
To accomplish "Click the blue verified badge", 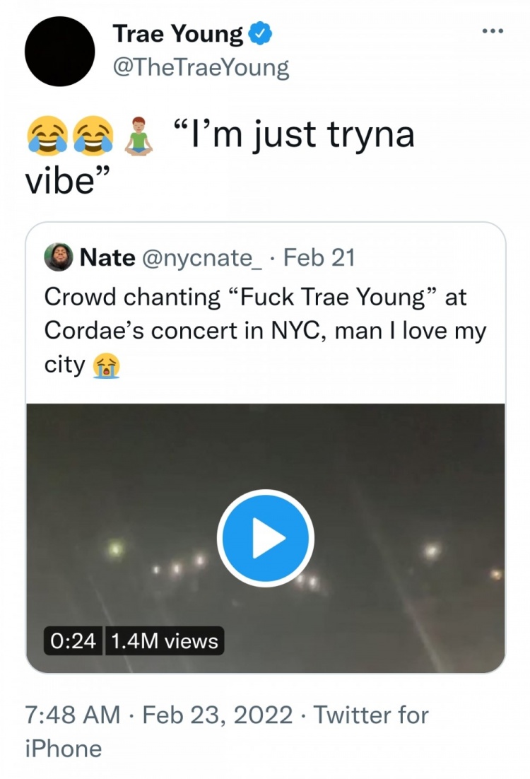I will (260, 33).
